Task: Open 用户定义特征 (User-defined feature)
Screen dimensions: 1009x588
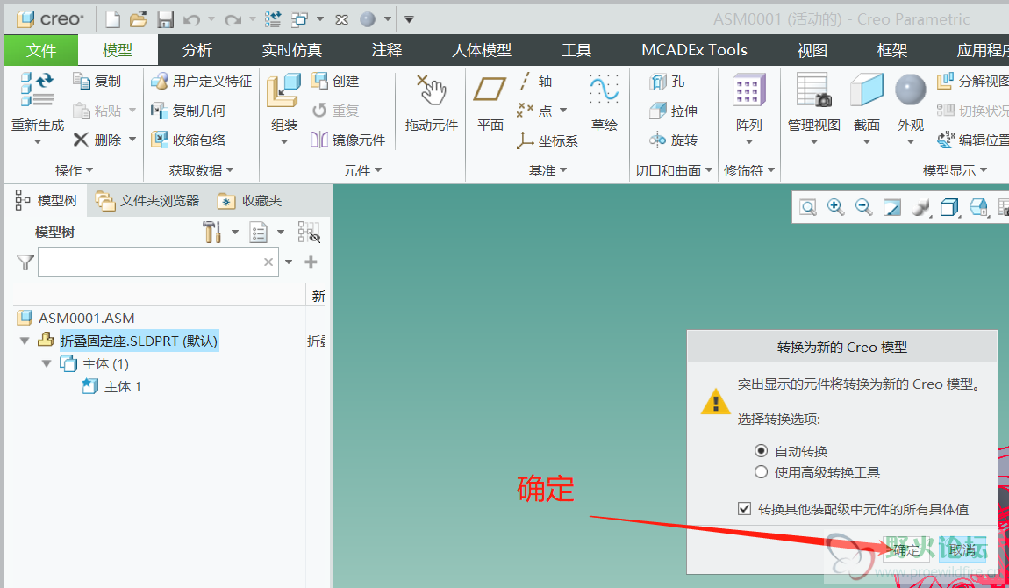Action: (202, 81)
